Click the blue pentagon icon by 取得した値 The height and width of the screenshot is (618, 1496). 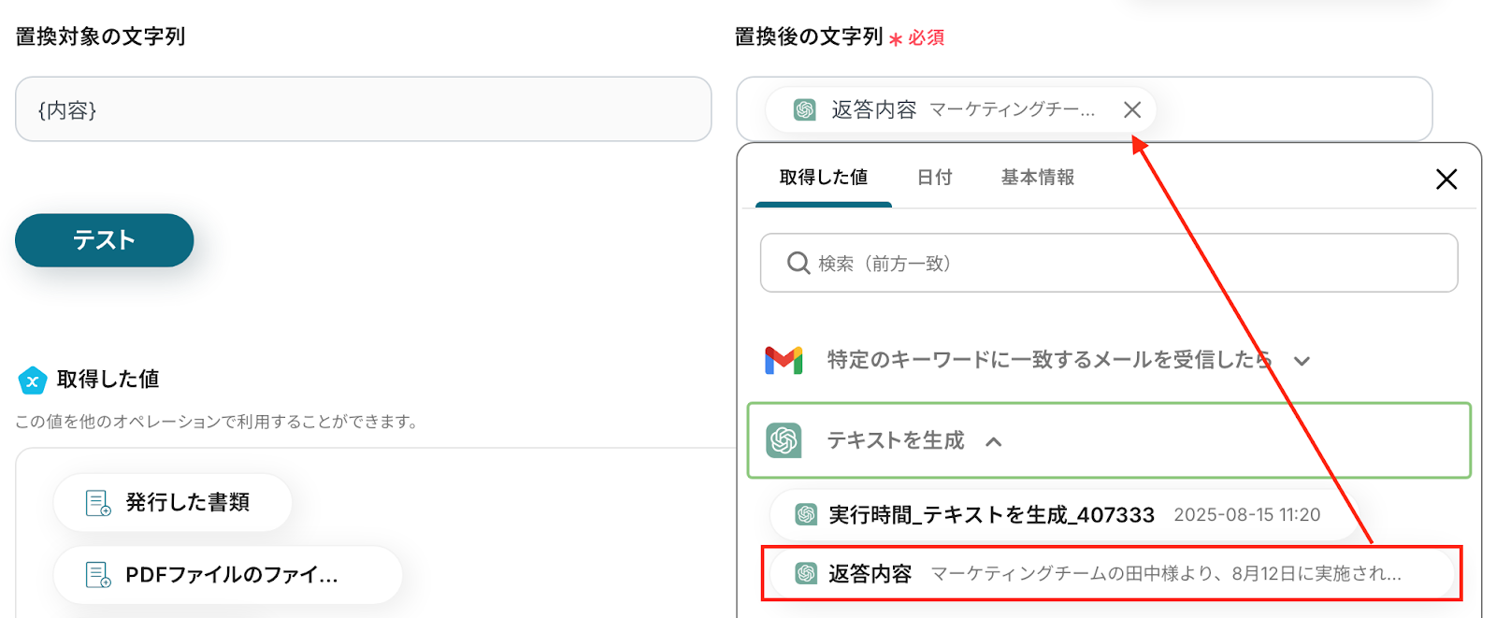33,380
